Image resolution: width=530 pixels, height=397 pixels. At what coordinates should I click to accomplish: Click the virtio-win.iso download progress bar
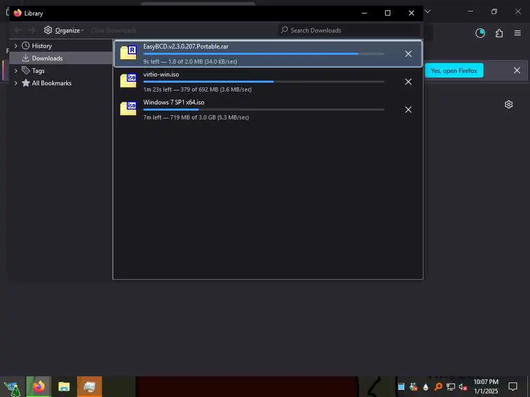263,82
